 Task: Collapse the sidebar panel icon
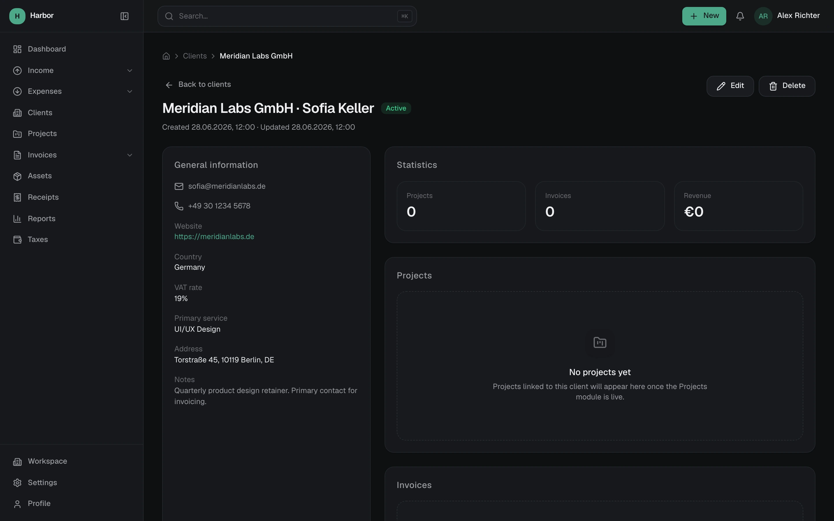click(125, 16)
